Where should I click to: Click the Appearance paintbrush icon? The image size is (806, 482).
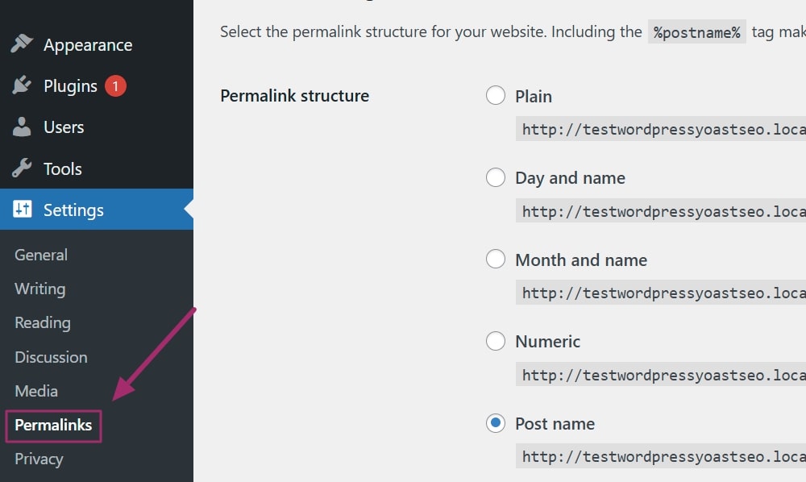[22, 44]
